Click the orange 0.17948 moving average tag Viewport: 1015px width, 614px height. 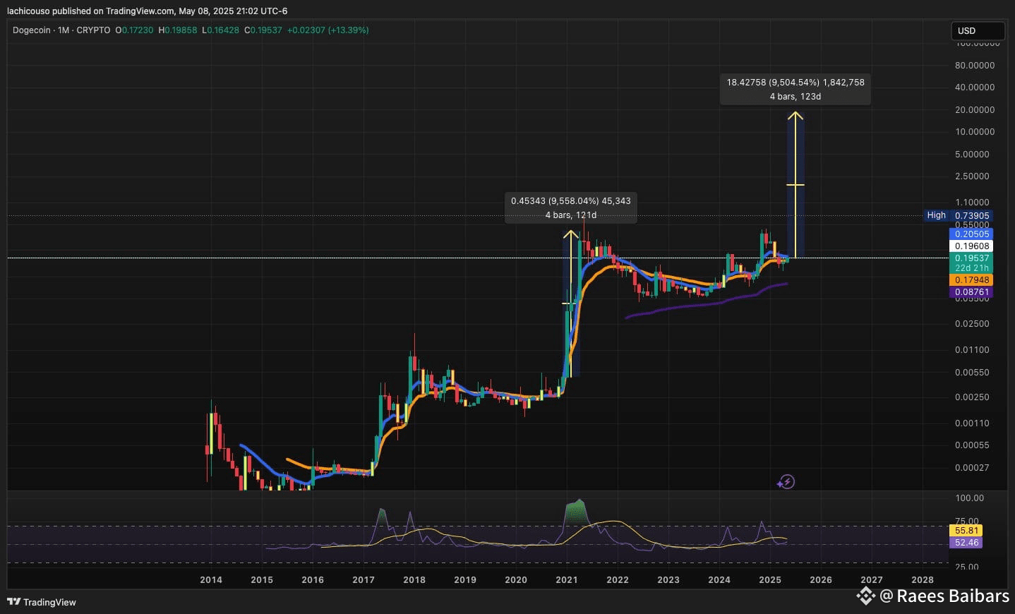972,280
